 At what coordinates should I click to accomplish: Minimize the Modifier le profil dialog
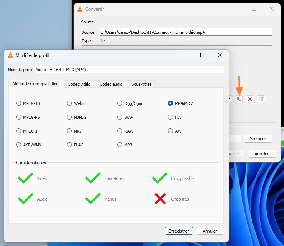point(184,55)
